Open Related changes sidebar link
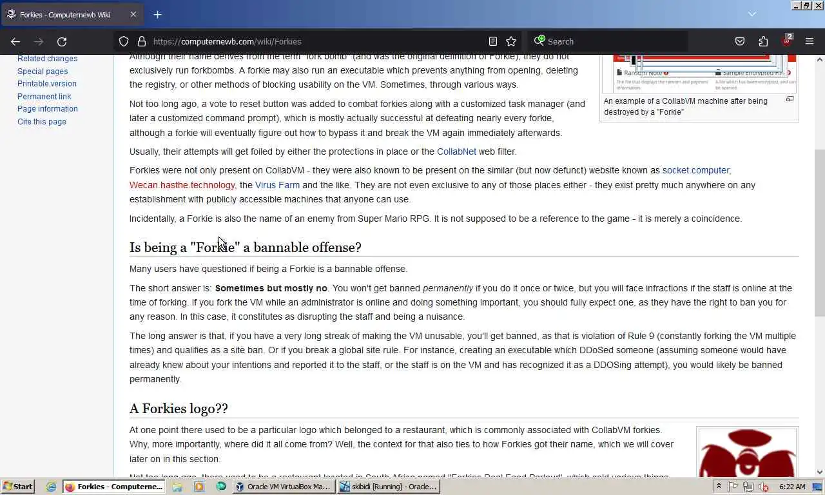The width and height of the screenshot is (825, 495). (x=47, y=59)
